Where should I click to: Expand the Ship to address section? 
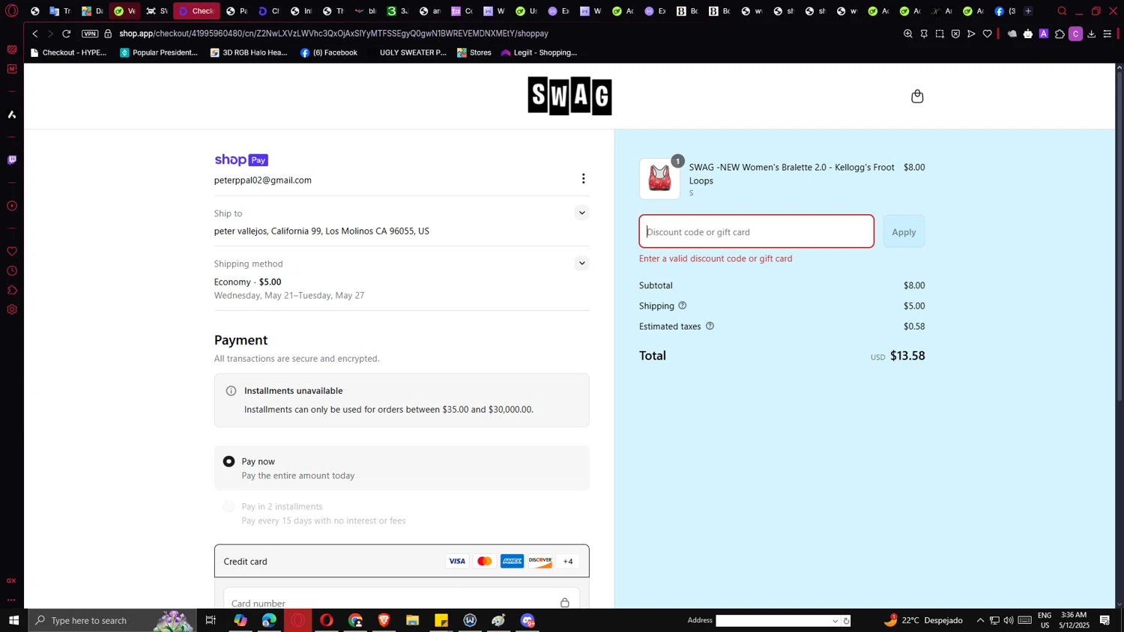coord(581,213)
